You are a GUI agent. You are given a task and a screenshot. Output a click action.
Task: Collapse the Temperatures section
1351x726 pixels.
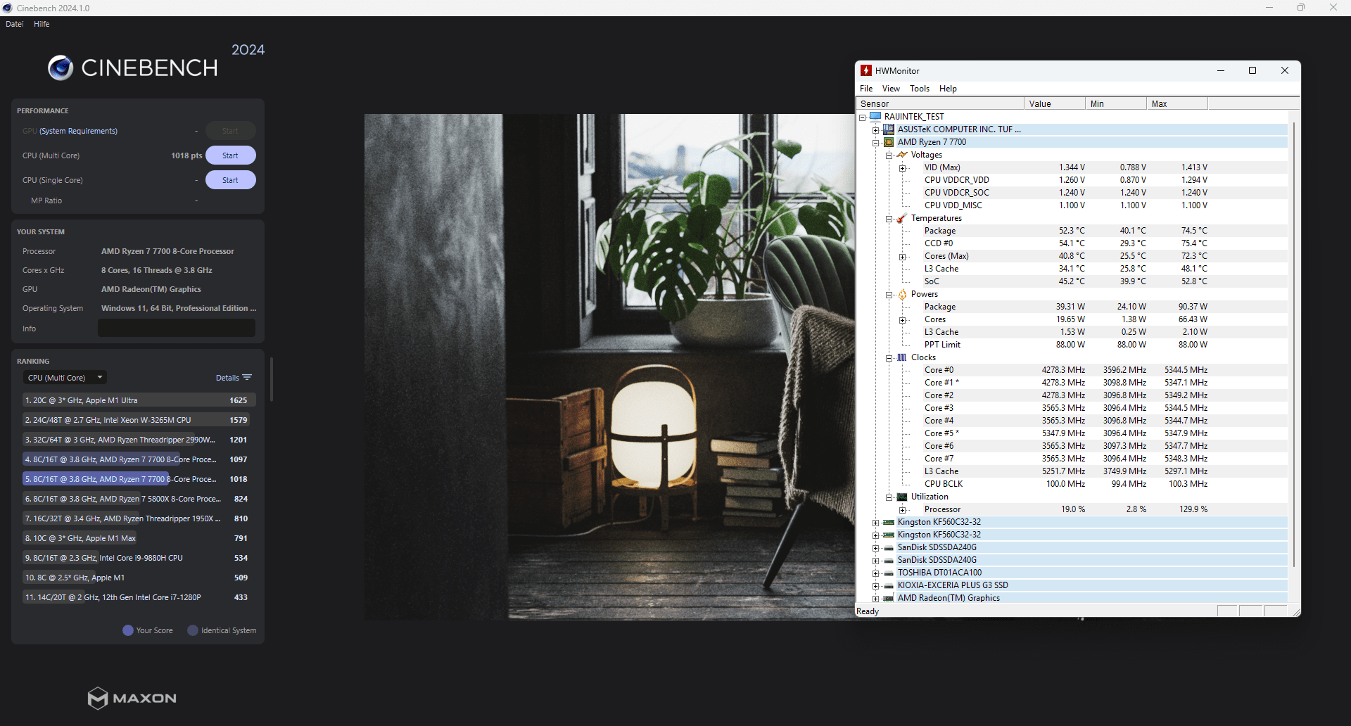pyautogui.click(x=889, y=219)
